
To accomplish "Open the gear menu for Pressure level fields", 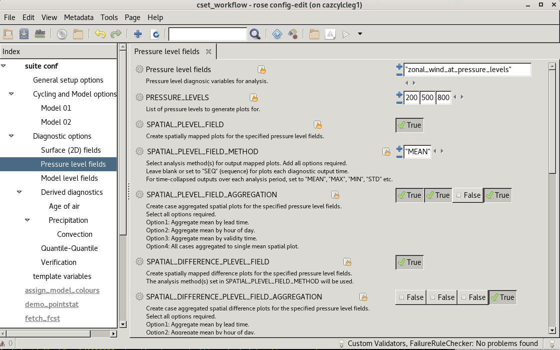I will click(x=139, y=70).
